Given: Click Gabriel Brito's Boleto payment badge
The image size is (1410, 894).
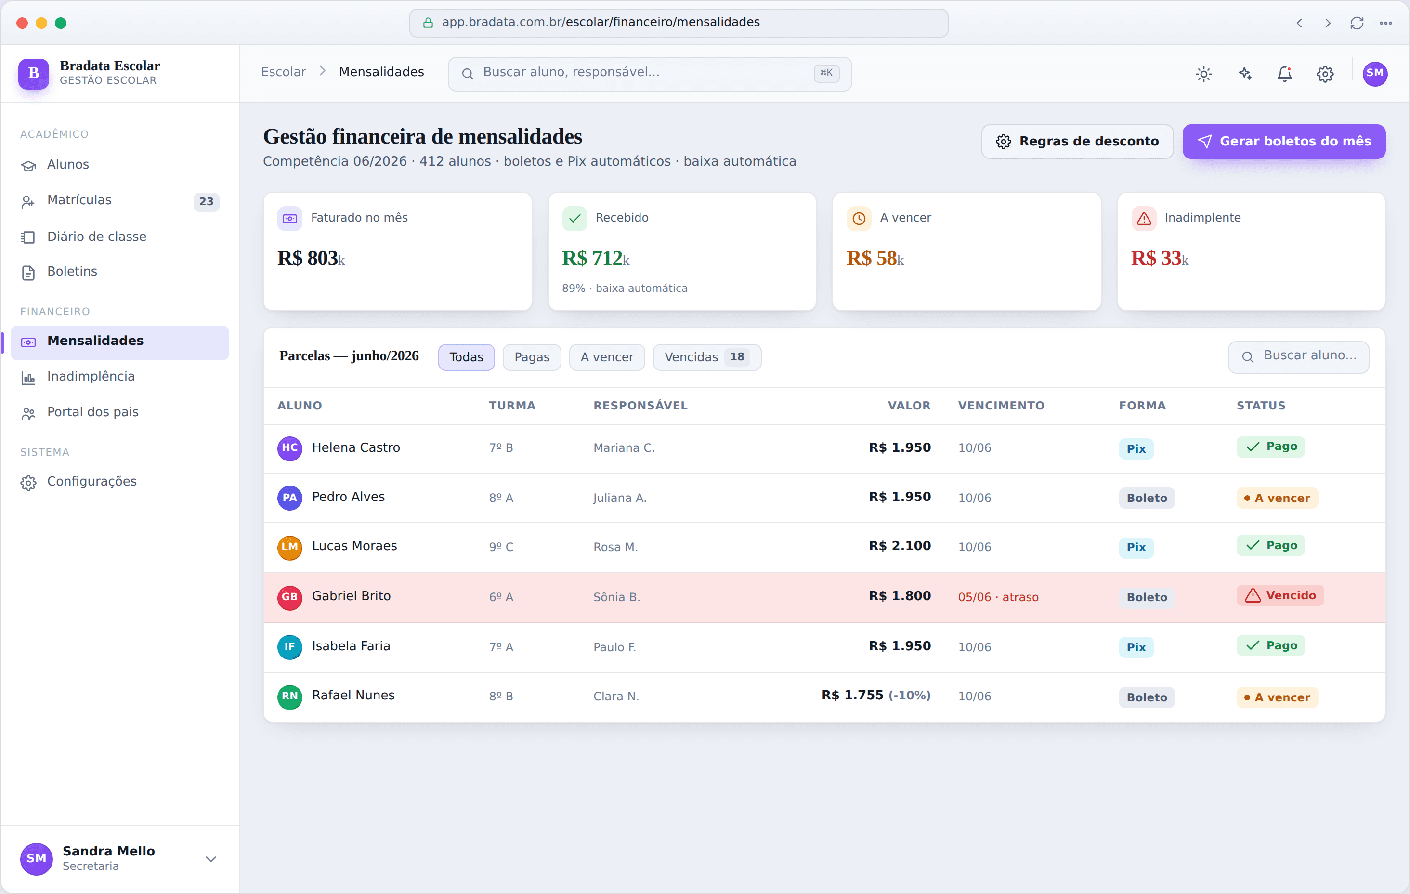Looking at the screenshot, I should tap(1147, 598).
